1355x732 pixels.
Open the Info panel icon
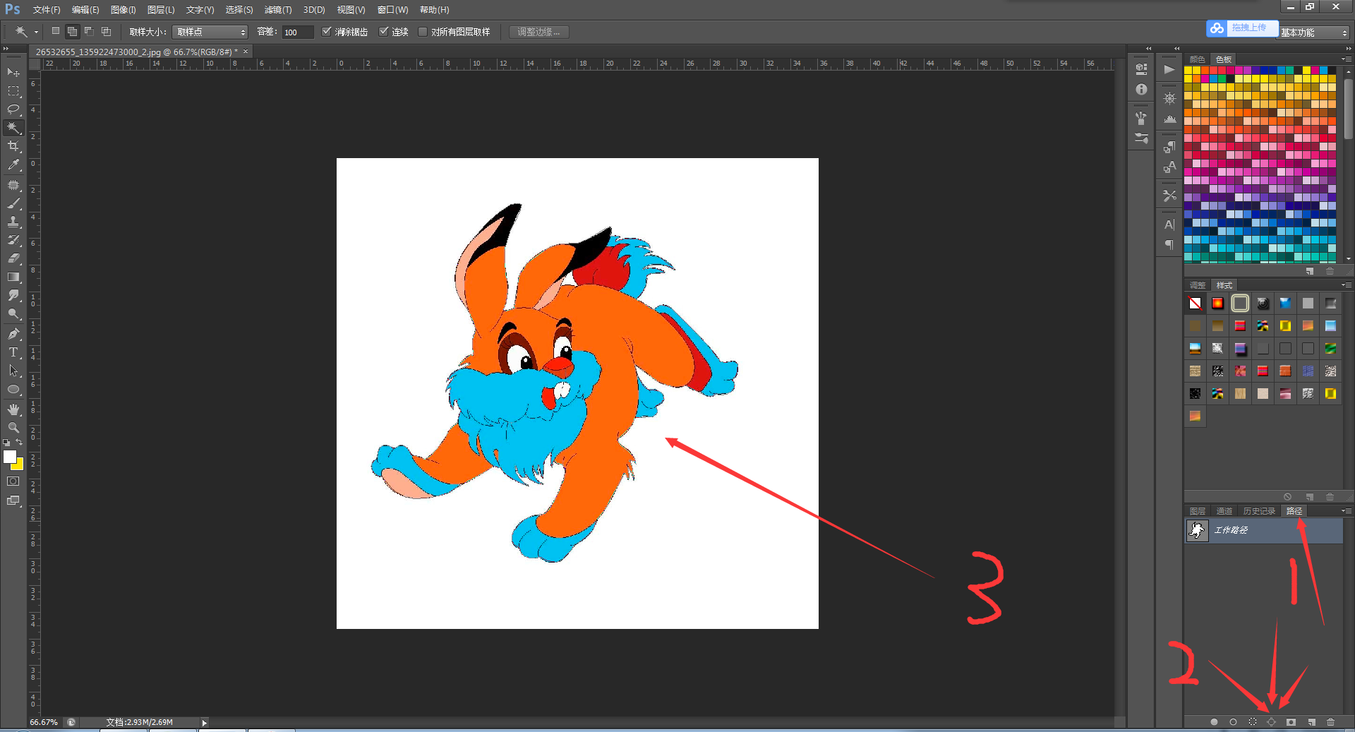point(1141,90)
